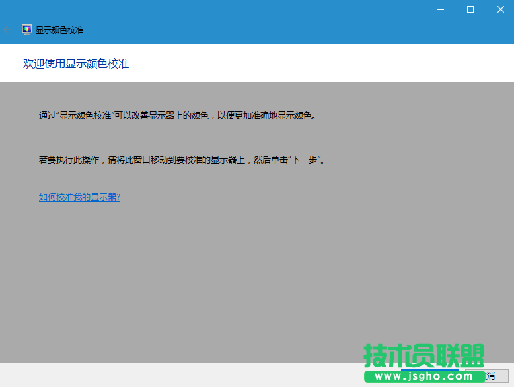Click the paragraph starting with 通过“显示颜色校准”
The width and height of the screenshot is (514, 387).
(177, 115)
